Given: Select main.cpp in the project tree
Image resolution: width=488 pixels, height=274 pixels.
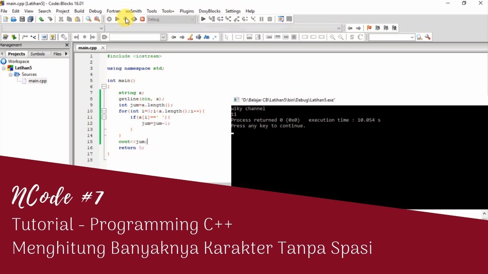Looking at the screenshot, I should click(37, 81).
